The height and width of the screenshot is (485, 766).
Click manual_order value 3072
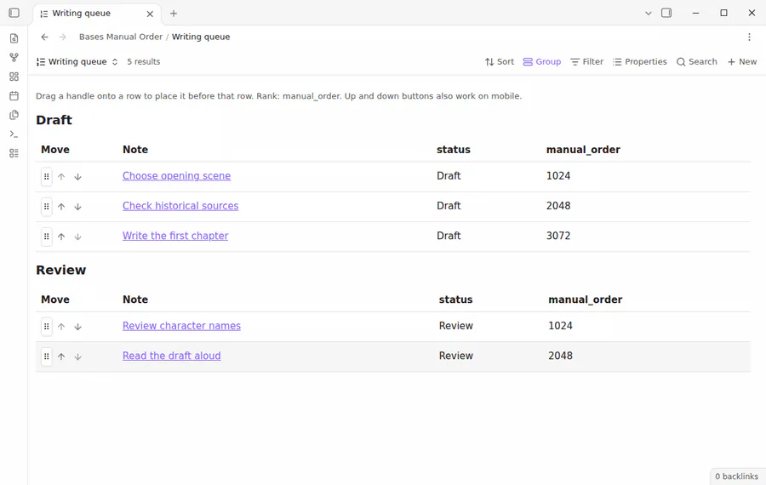point(557,236)
